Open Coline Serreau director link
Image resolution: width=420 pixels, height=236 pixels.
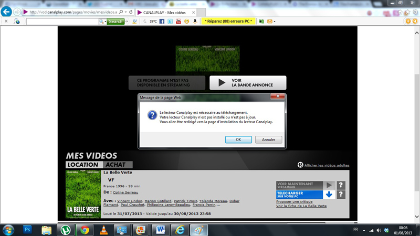pyautogui.click(x=125, y=192)
